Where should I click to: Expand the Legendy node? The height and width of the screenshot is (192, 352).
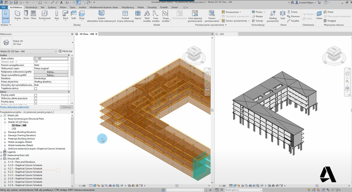pos(1,152)
